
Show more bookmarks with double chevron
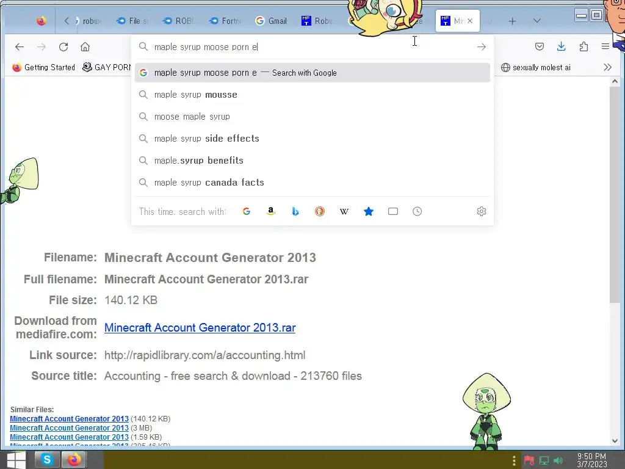[x=607, y=67]
